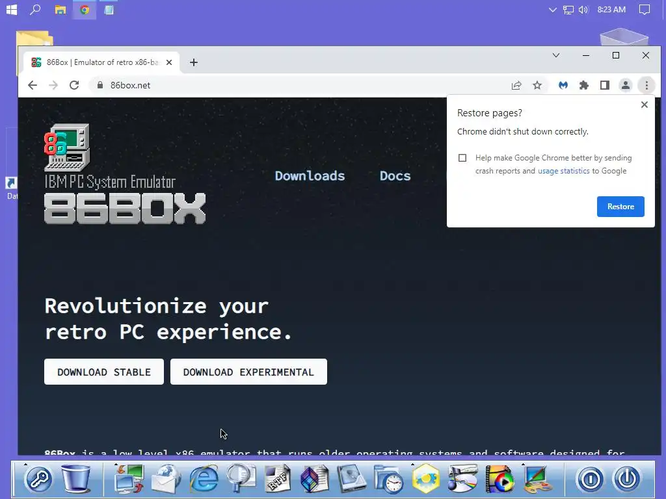
Task: Click the power button in the dock
Action: [x=627, y=479]
